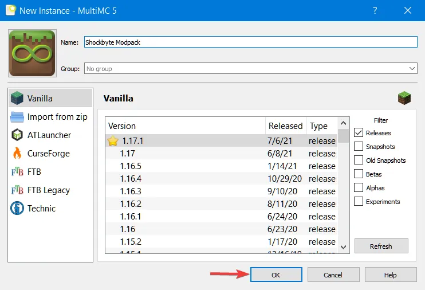Select version 1.16.3 row
The width and height of the screenshot is (425, 290).
(x=221, y=191)
